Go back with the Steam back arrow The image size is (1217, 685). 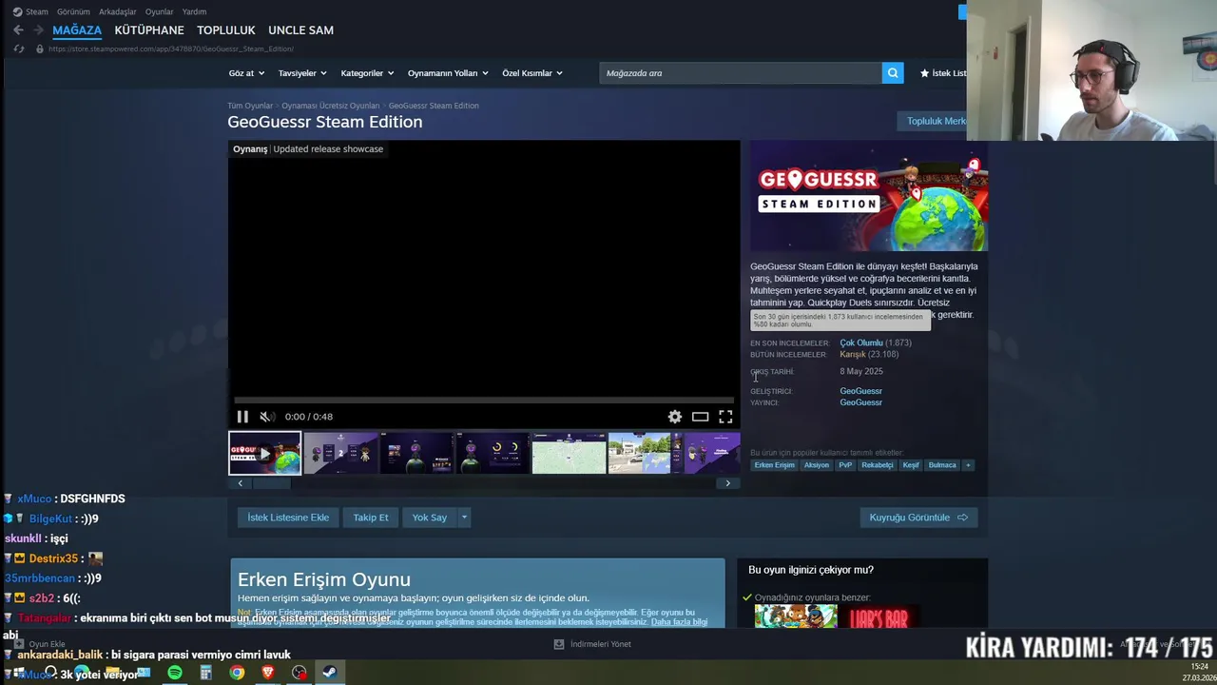[18, 30]
